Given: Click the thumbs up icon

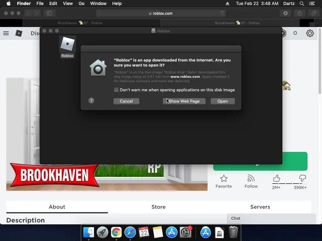Looking at the screenshot, I should coord(276,178).
